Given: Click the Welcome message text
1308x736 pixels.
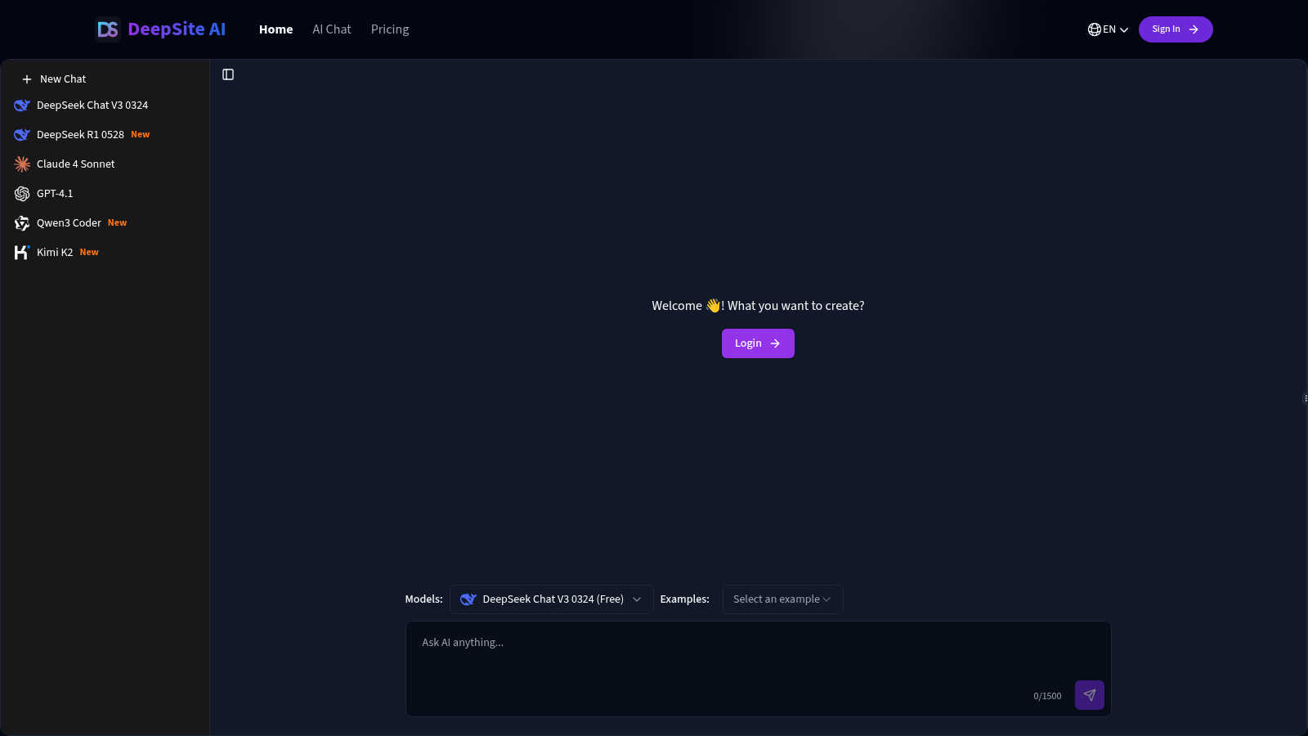Looking at the screenshot, I should pyautogui.click(x=758, y=306).
